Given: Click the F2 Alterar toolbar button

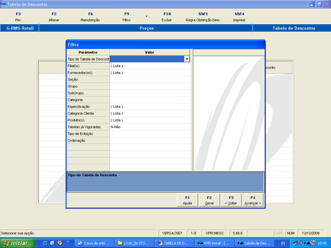Looking at the screenshot, I should [x=54, y=17].
